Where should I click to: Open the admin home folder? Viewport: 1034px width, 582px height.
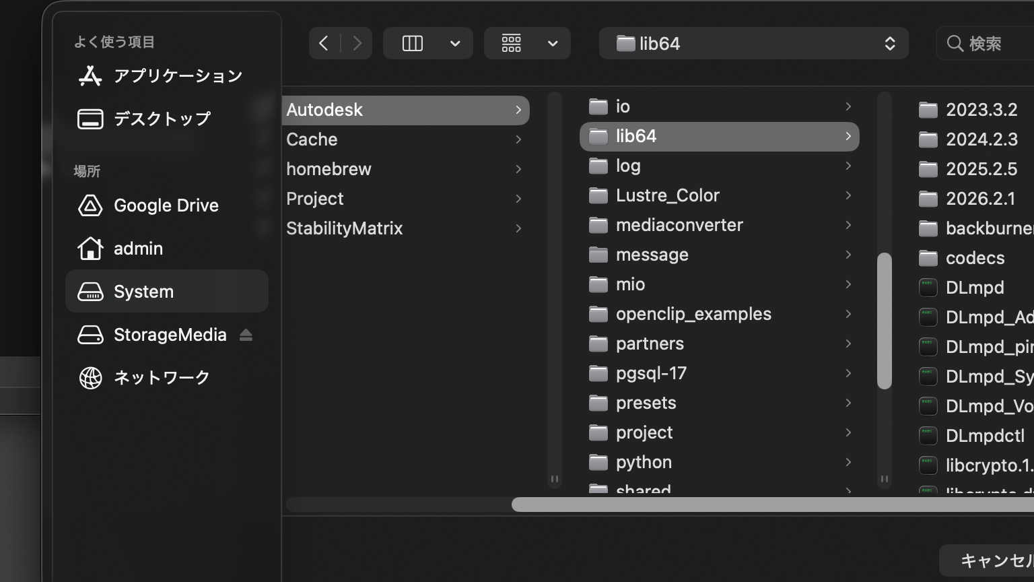pyautogui.click(x=138, y=249)
